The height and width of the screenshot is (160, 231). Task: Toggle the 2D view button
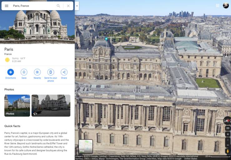click(228, 128)
